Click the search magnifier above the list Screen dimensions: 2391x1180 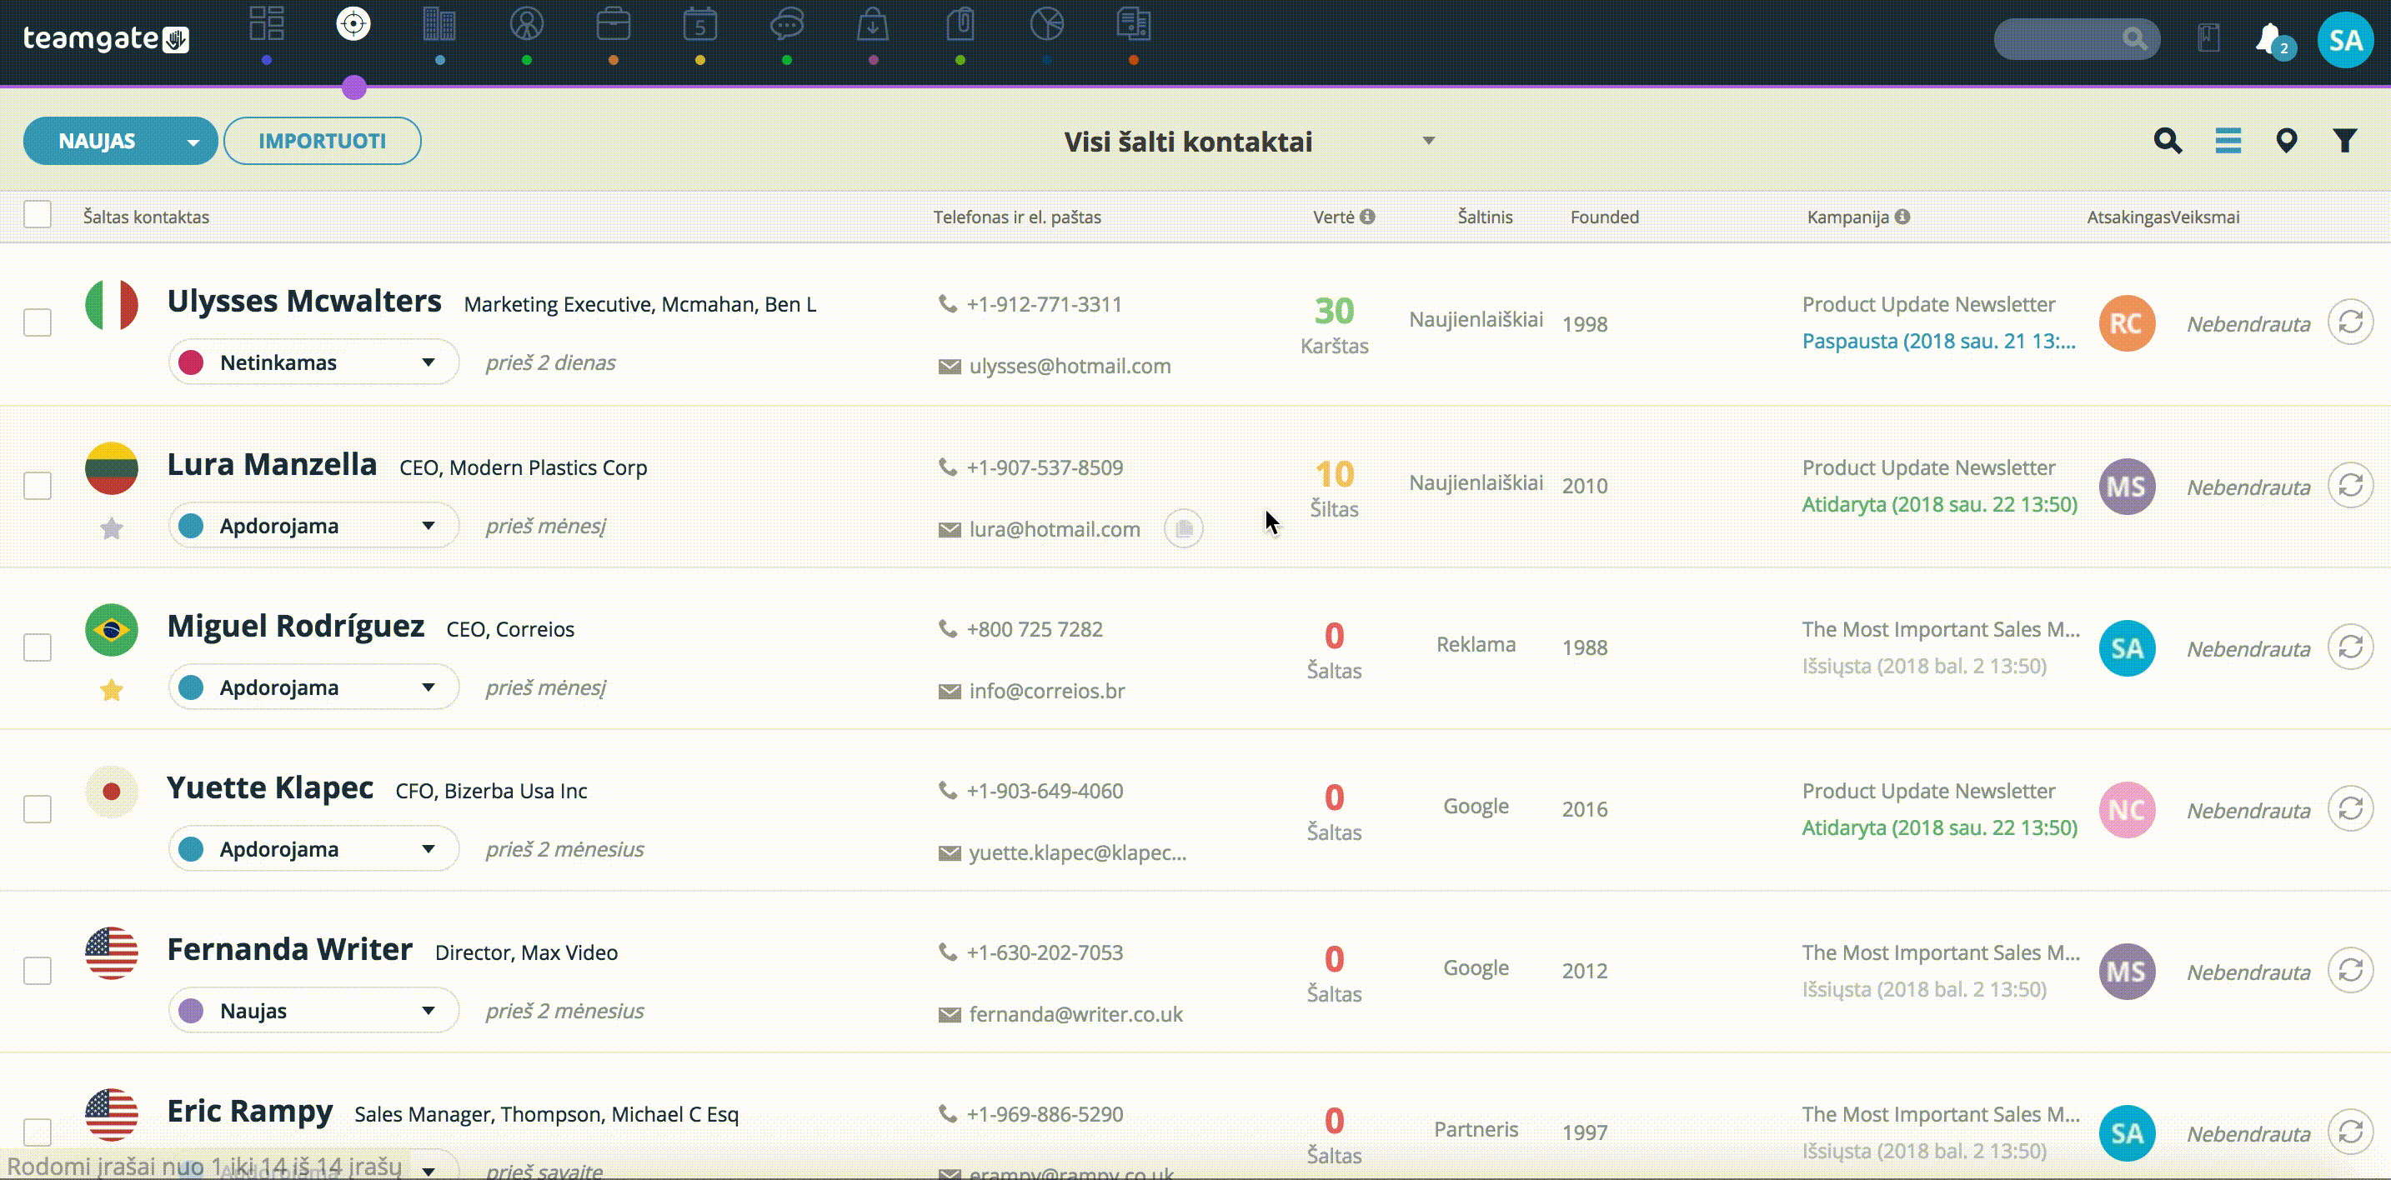click(2168, 141)
